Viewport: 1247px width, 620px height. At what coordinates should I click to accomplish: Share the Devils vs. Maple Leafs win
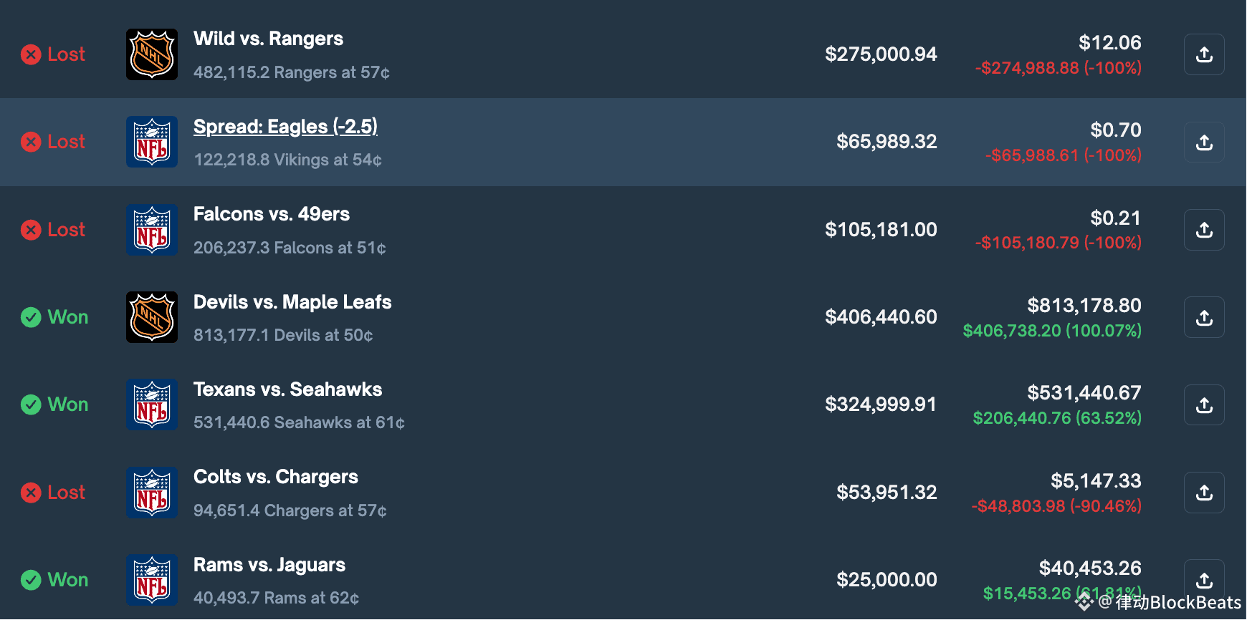[x=1204, y=317]
